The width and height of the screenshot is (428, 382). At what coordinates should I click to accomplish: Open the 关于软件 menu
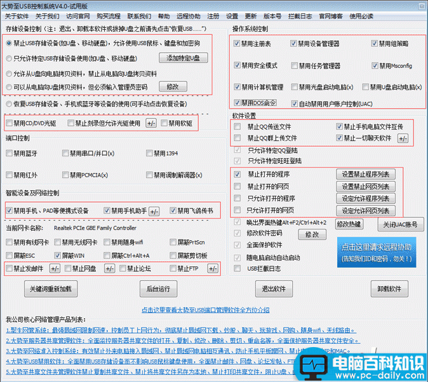[17, 17]
